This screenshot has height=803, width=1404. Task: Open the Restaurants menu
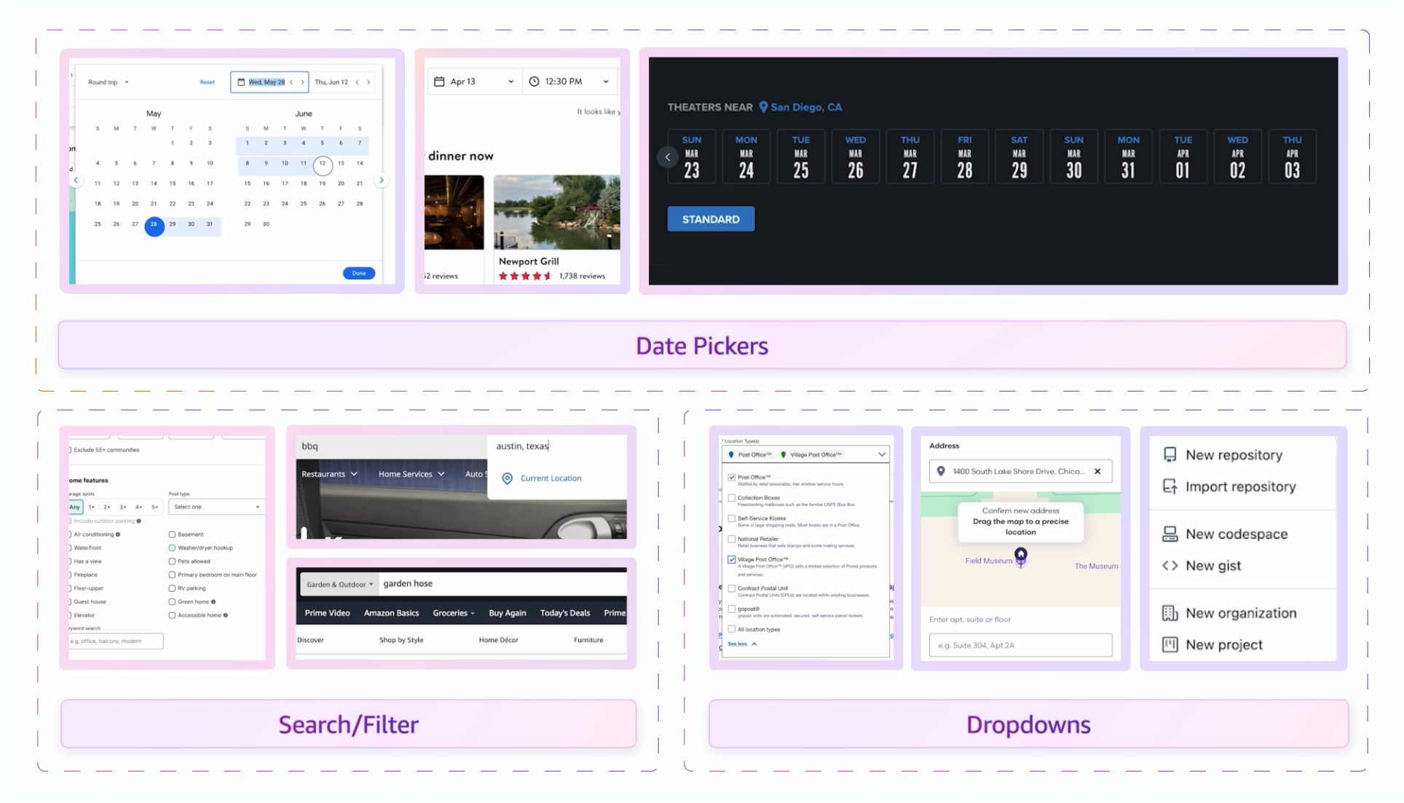(329, 474)
